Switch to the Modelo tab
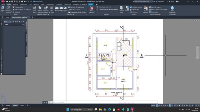 (x=8, y=105)
